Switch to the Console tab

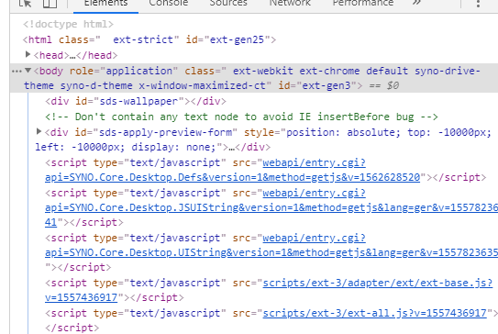tap(169, 3)
